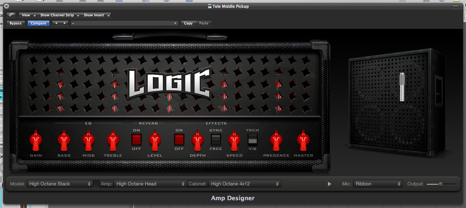Viewport: 466px width, 208px height.
Task: Go to the previous preset with left arrow
Action: 56,23
